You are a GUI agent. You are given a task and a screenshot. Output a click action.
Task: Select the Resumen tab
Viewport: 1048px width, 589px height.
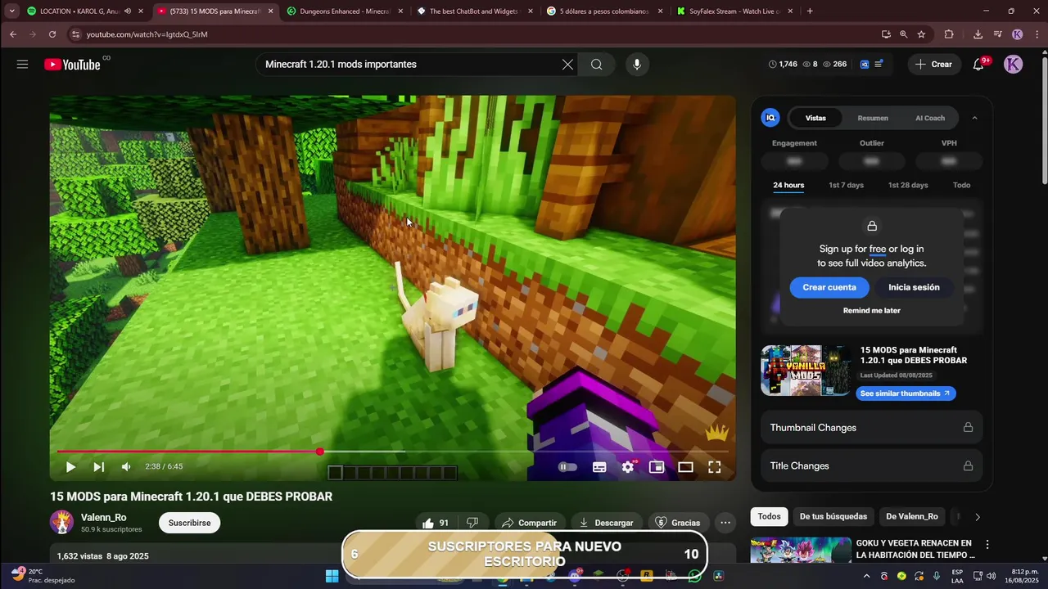click(x=873, y=118)
